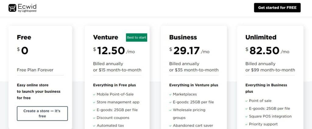
Task: Click checkmark icon beside Store management app
Action: [94, 102]
